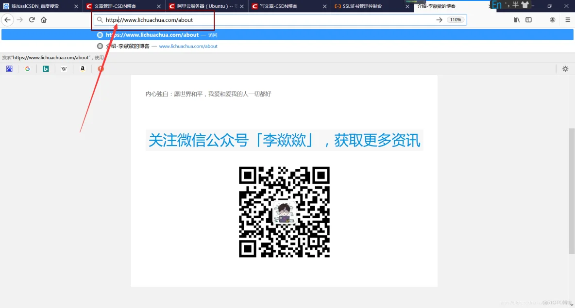Toggle the 半 half-width input mode
The height and width of the screenshot is (308, 575).
click(x=516, y=5)
